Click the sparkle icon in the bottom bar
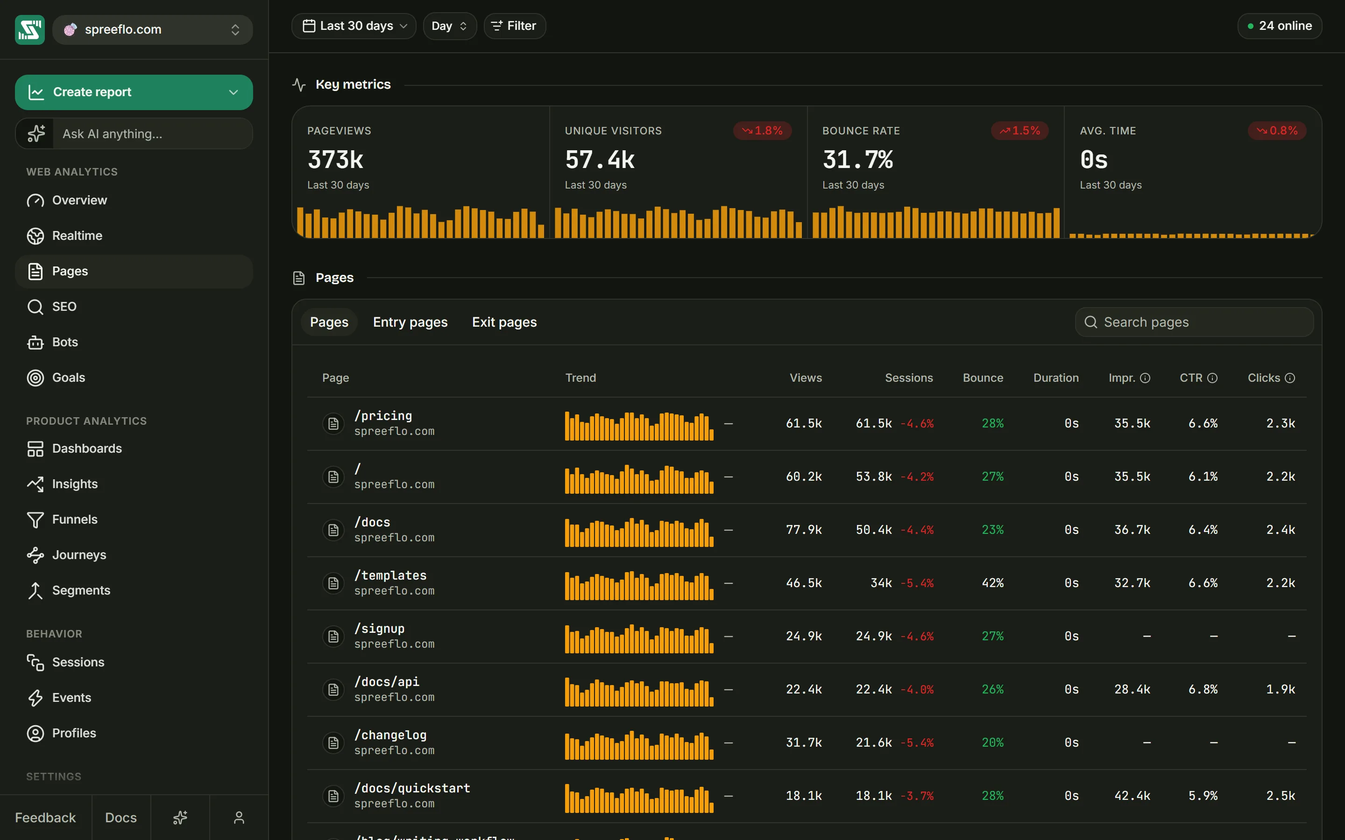This screenshot has height=840, width=1345. point(180,817)
